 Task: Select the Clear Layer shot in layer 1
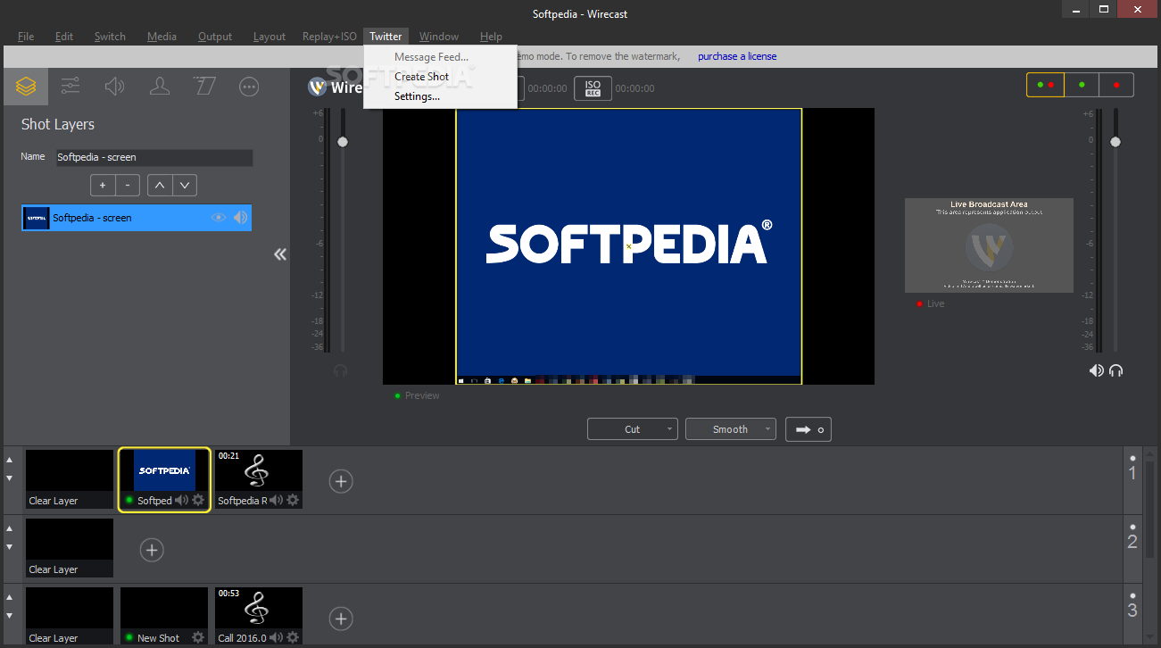coord(70,479)
